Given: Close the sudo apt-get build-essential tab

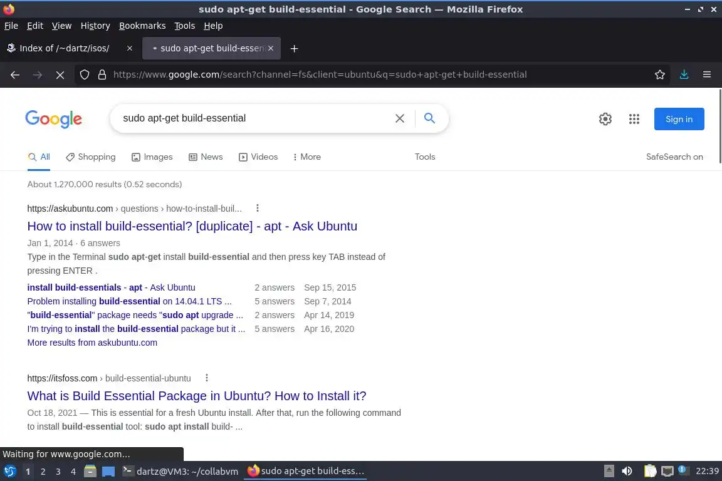Looking at the screenshot, I should 271,48.
